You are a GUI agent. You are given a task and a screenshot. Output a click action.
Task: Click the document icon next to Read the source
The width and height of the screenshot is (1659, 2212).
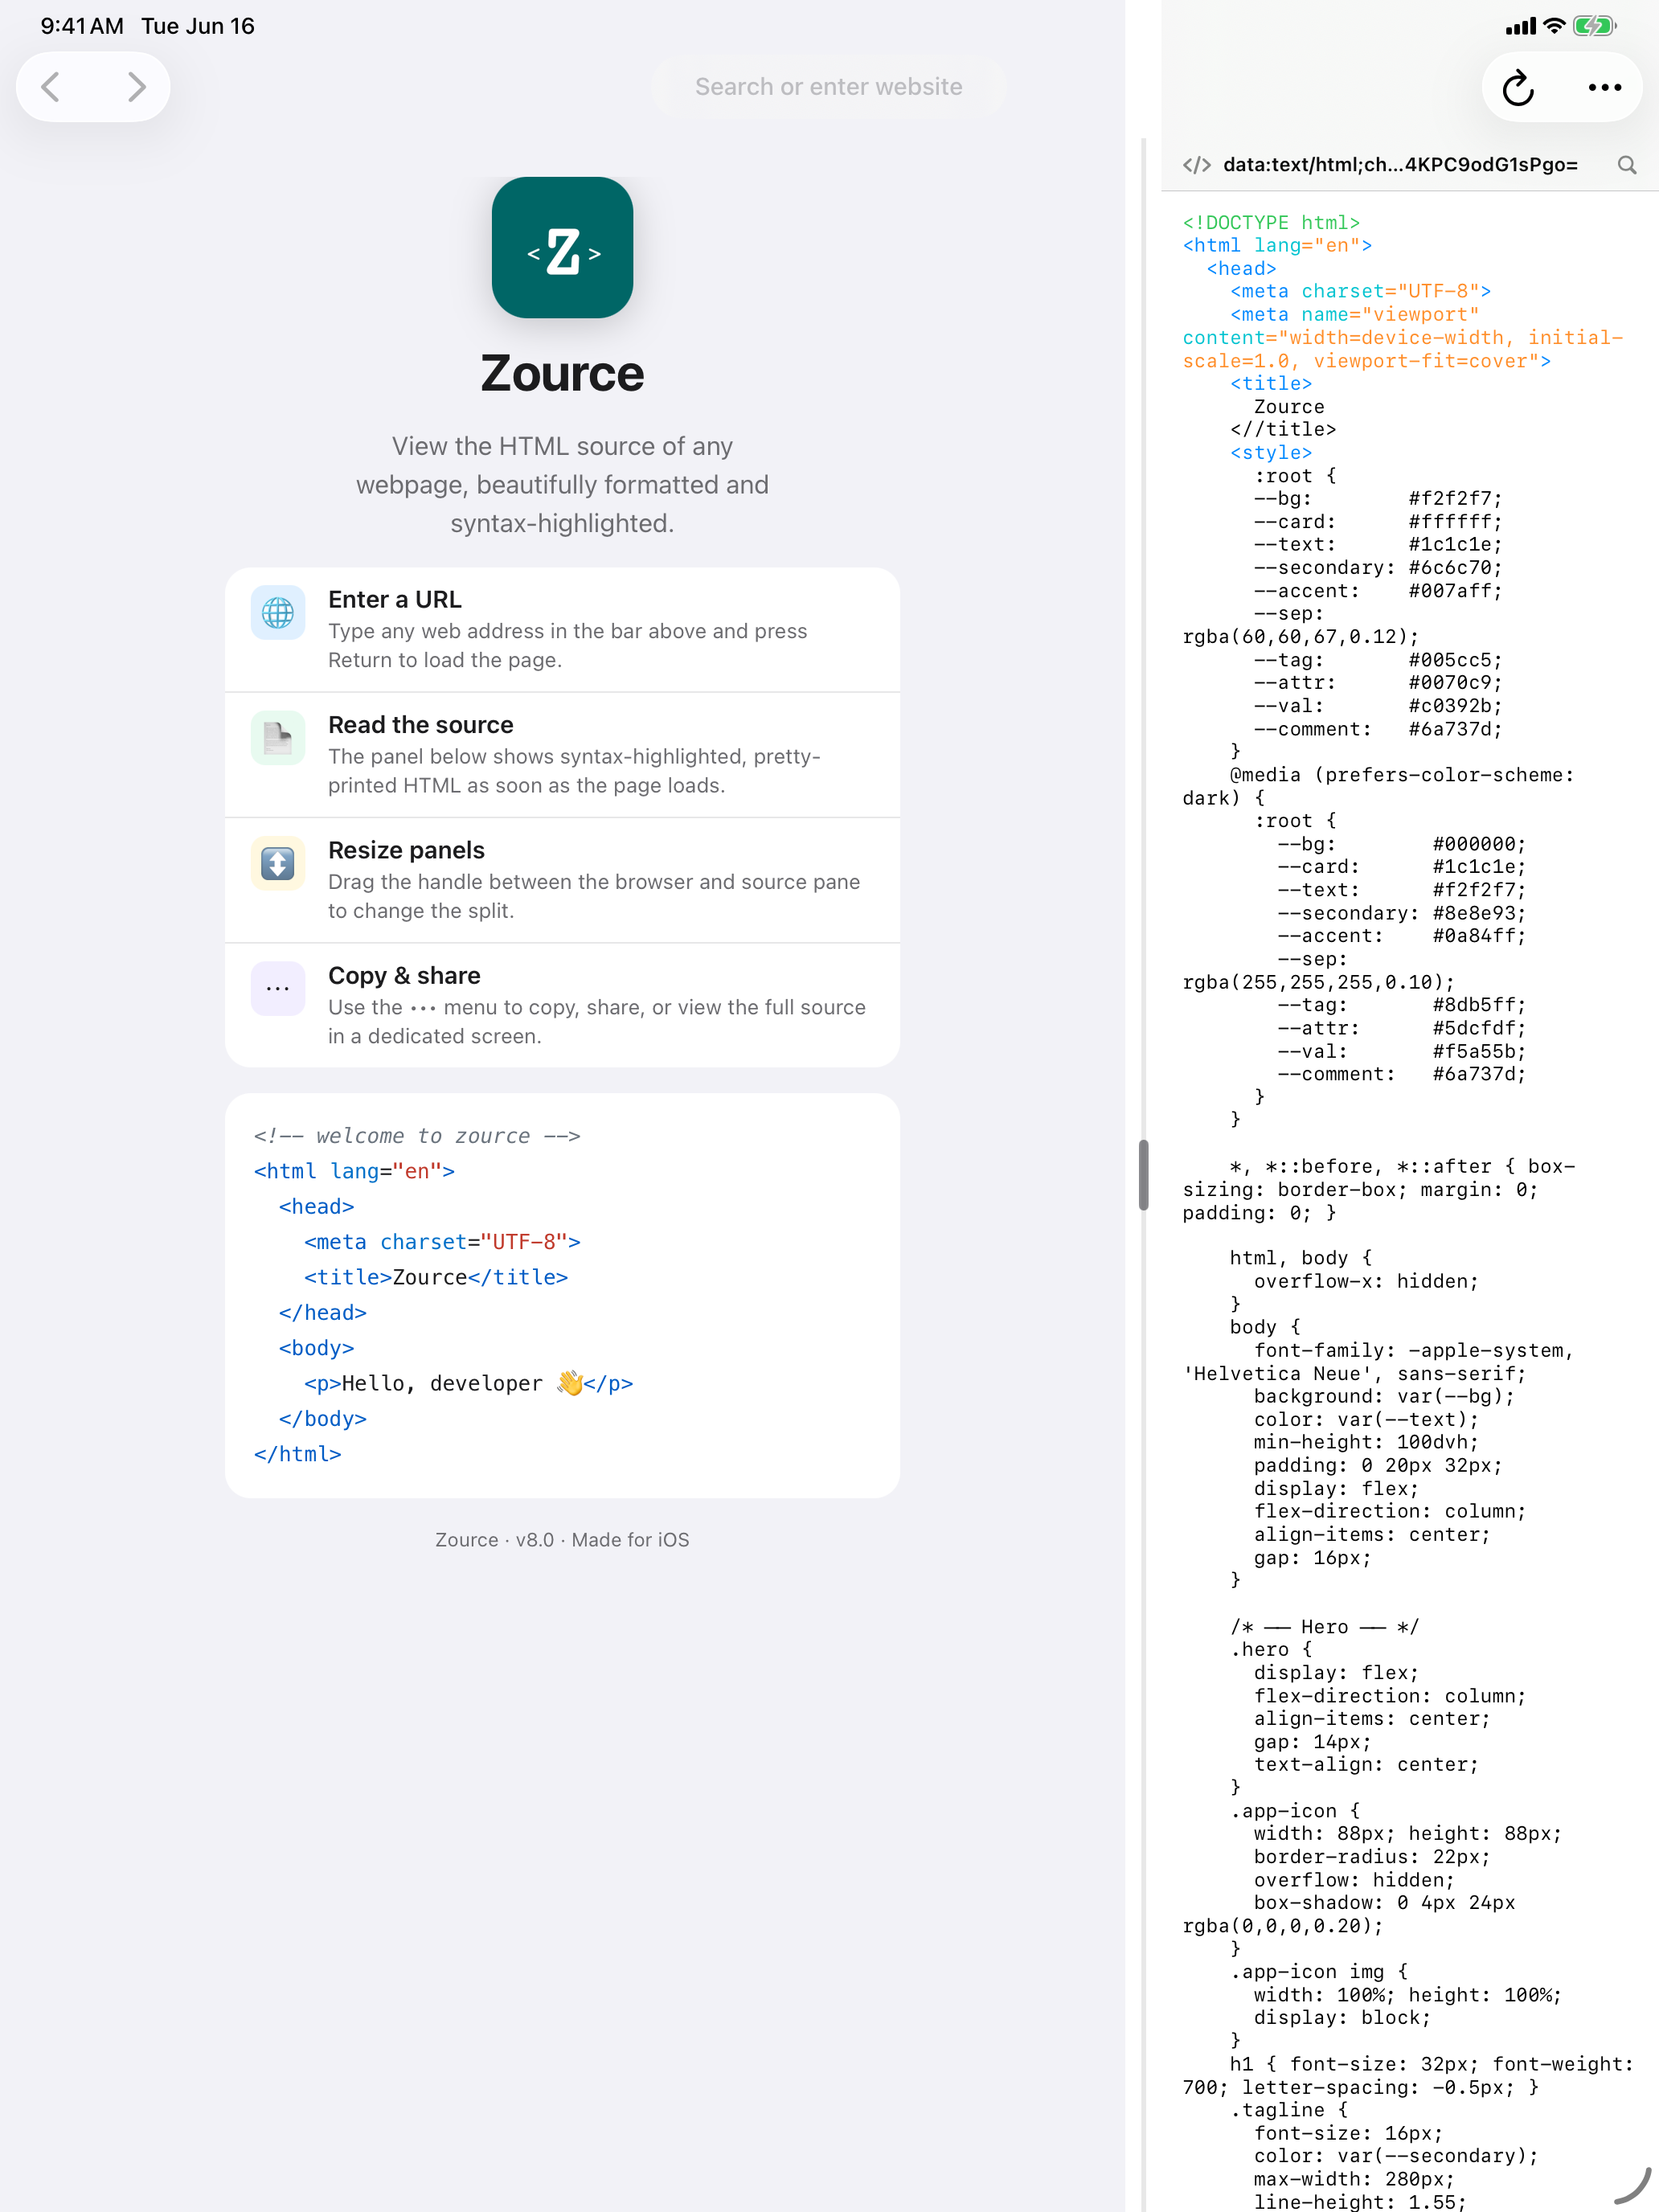pyautogui.click(x=278, y=738)
